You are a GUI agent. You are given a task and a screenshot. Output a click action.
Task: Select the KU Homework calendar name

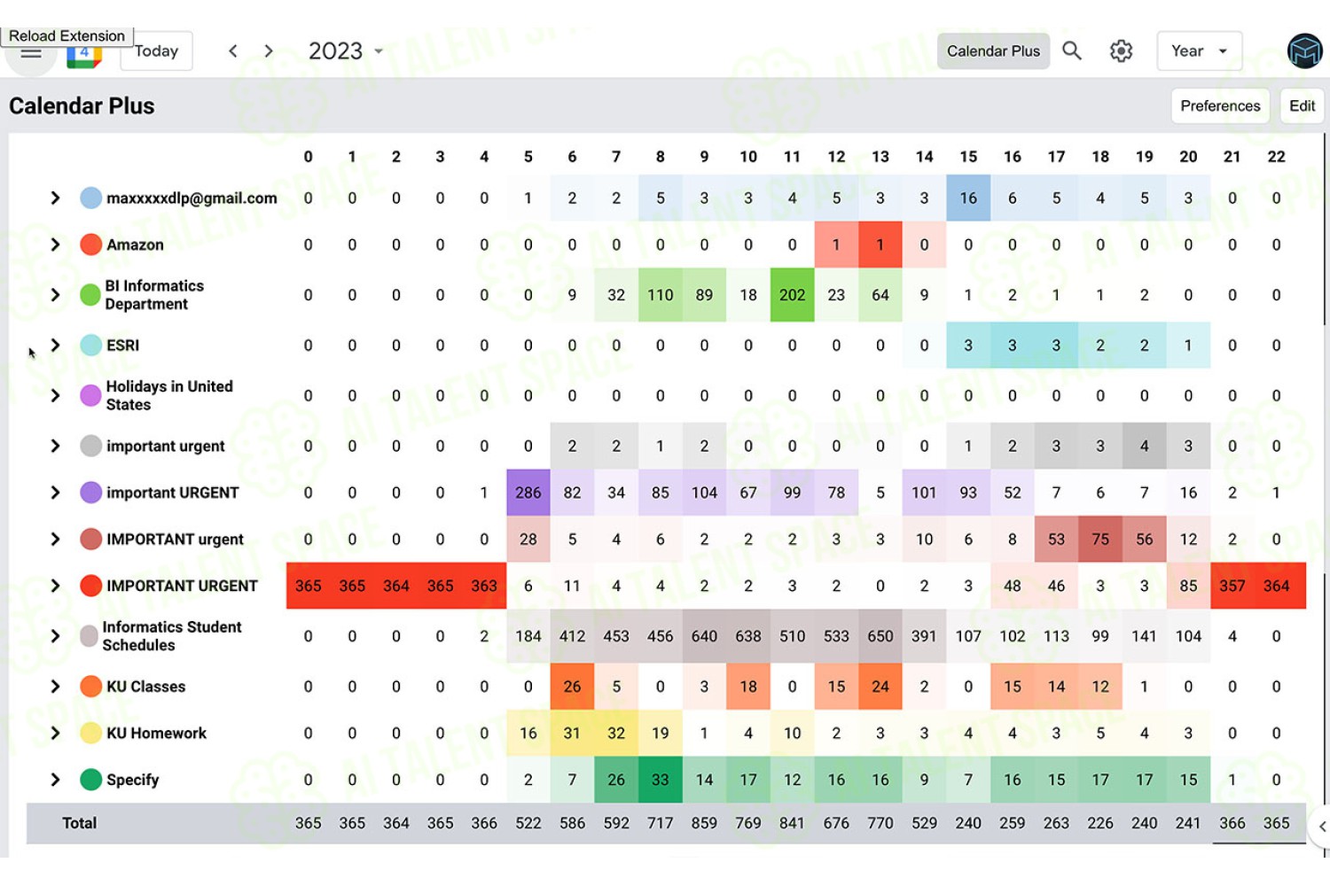tap(156, 733)
